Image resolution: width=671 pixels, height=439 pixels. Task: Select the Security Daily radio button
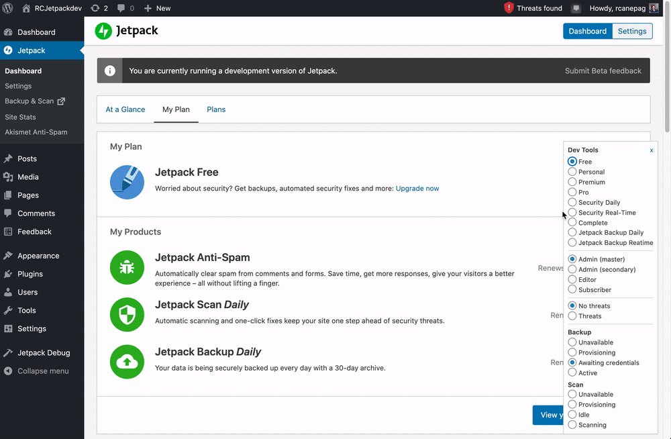click(572, 202)
